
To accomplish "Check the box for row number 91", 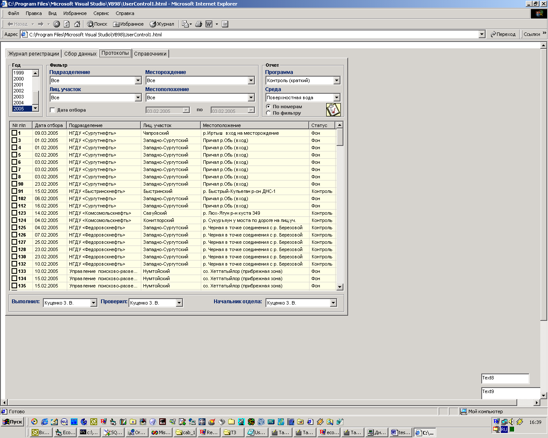I will point(14,191).
